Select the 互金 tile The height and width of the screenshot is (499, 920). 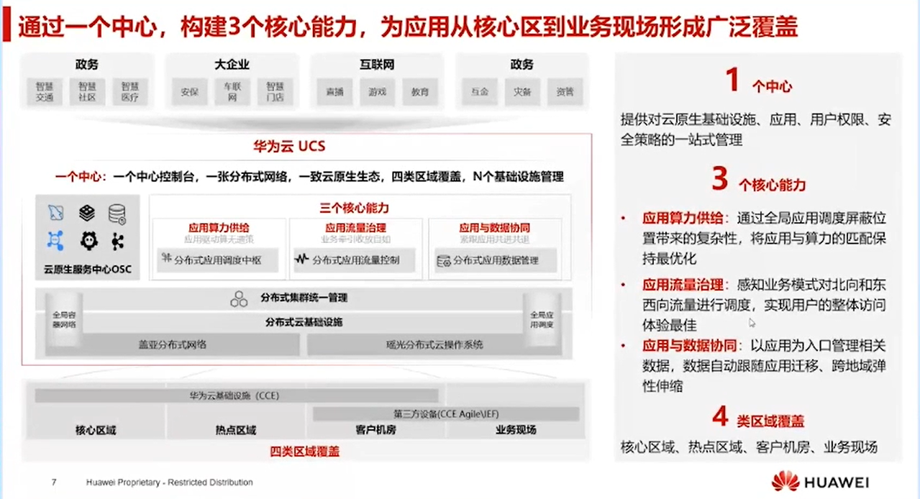[480, 92]
